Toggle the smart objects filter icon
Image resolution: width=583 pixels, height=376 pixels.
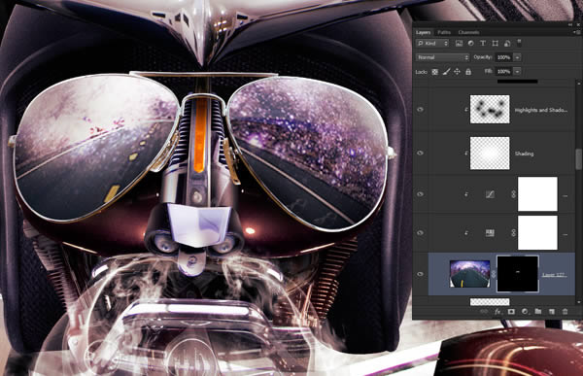507,44
